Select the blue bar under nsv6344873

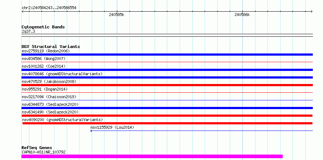pyautogui.click(x=167, y=108)
